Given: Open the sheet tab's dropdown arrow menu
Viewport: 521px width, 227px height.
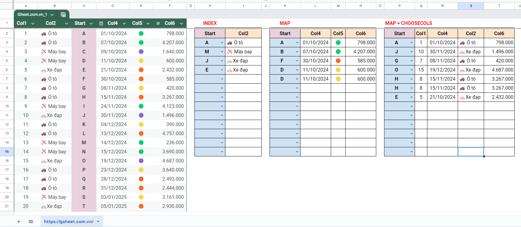Looking at the screenshot, I should pos(98,222).
